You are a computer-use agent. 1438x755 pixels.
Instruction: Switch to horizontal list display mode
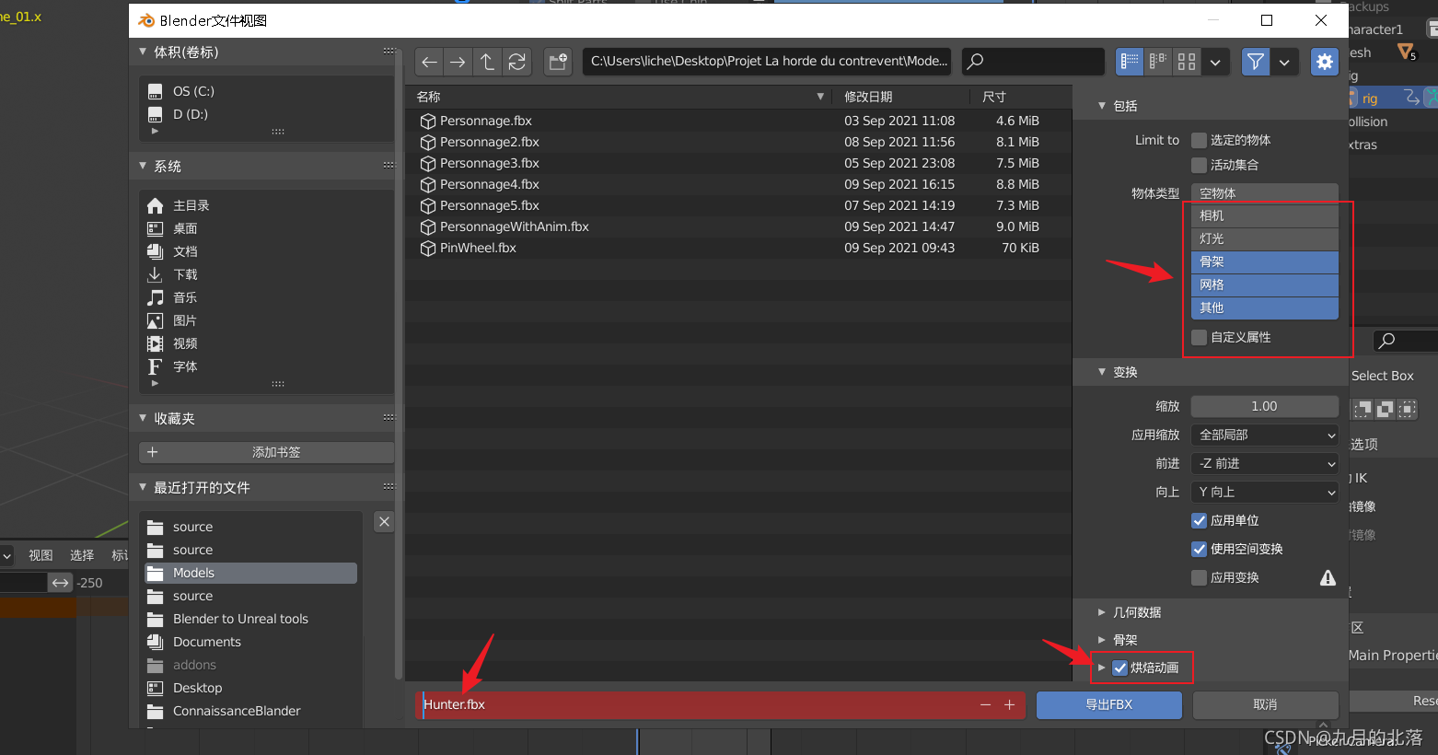point(1158,62)
